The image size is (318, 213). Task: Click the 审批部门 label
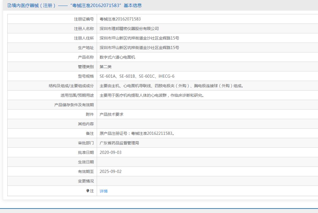[86, 143]
